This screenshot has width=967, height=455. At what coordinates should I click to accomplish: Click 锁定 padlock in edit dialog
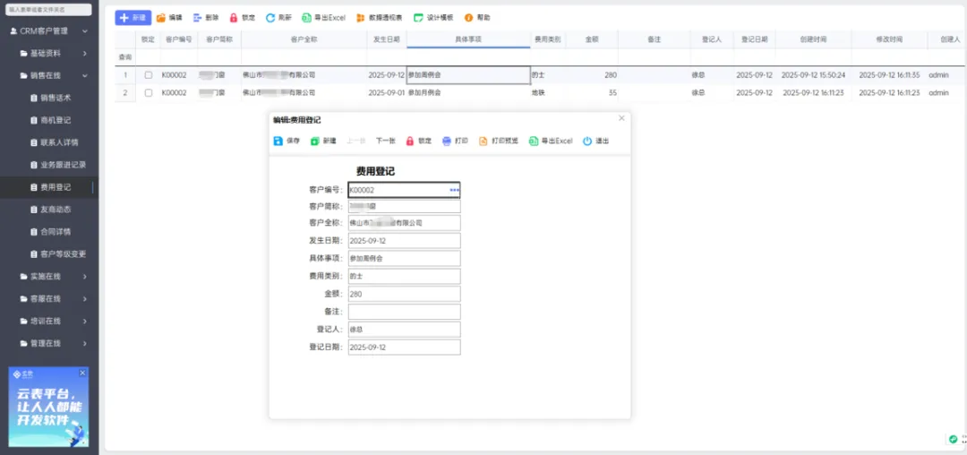click(x=410, y=142)
